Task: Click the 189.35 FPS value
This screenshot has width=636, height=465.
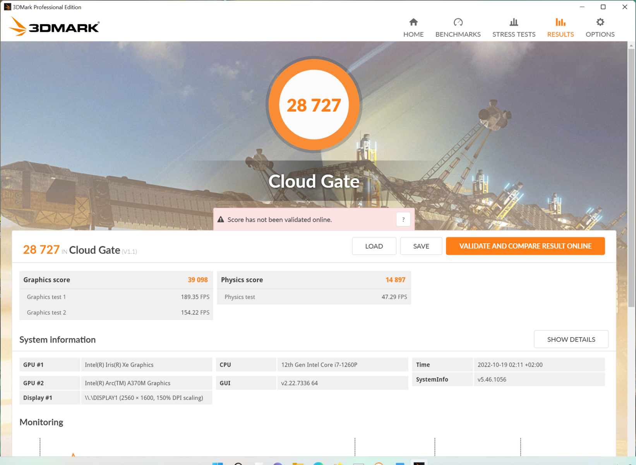Action: [195, 297]
